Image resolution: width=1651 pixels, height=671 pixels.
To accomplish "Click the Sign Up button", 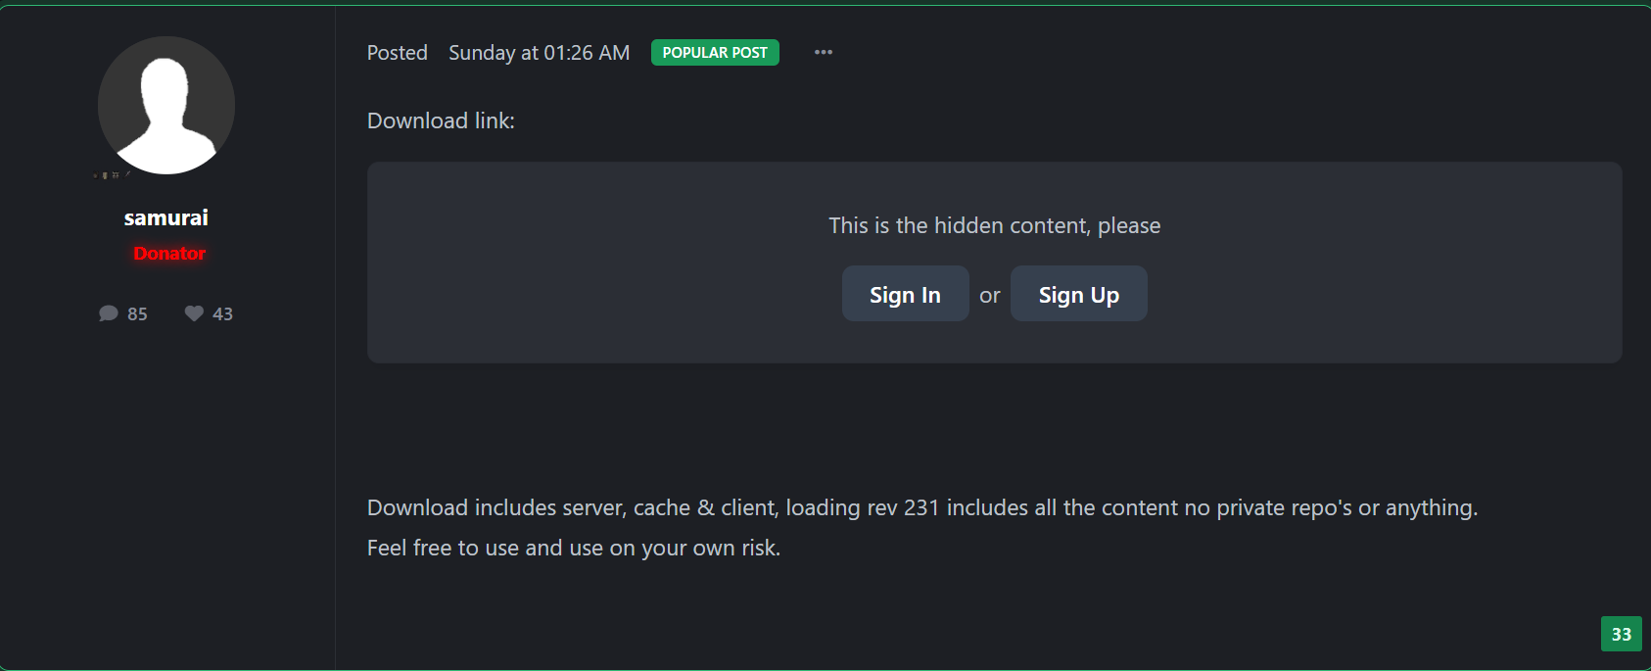I will pos(1078,294).
